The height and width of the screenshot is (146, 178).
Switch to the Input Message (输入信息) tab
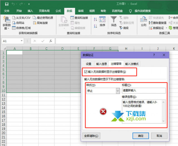102,64
